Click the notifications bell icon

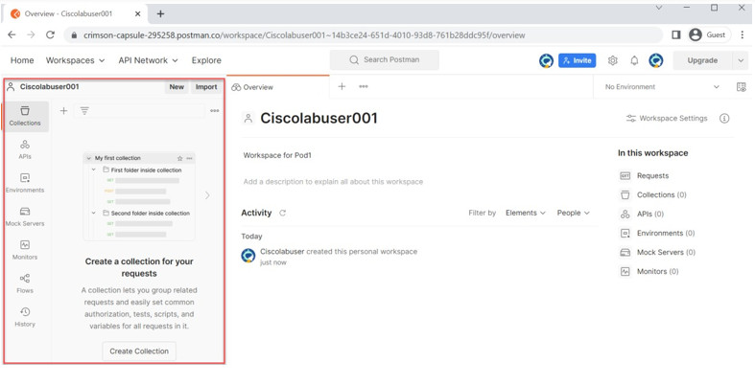click(x=634, y=60)
